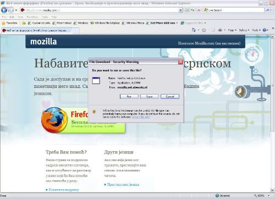Image resolution: width=275 pixels, height=199 pixels.
Task: Toggle Compatibility View icon next to address bar
Action: (x=186, y=10)
